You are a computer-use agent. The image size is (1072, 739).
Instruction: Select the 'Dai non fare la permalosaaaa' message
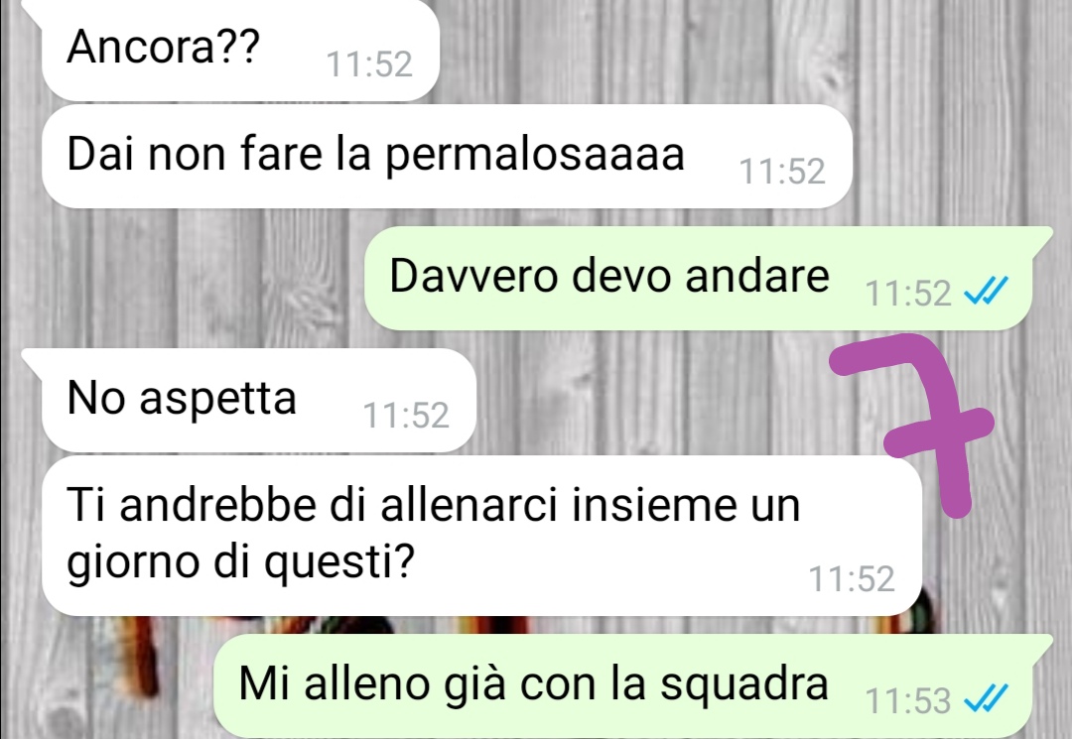coord(447,156)
